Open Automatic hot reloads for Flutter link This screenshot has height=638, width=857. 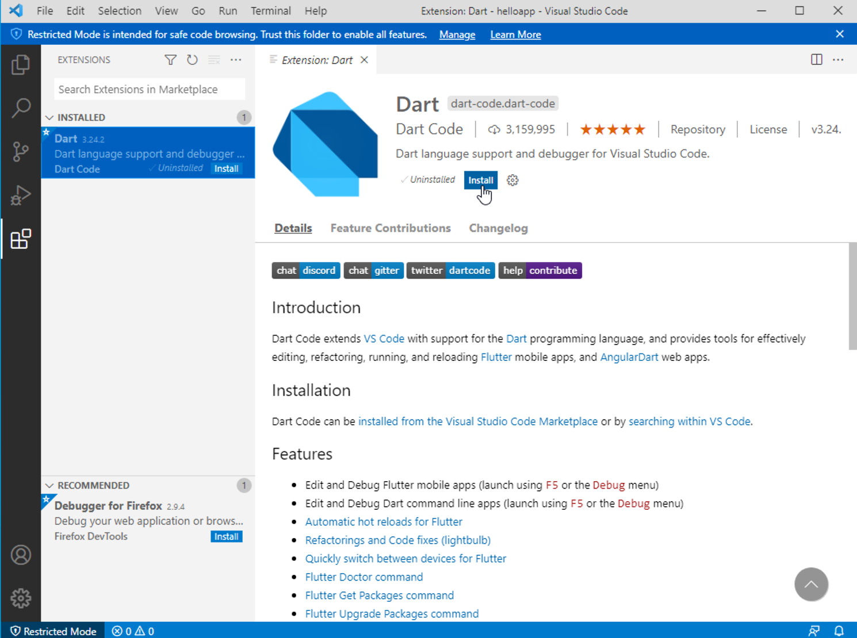coord(384,521)
